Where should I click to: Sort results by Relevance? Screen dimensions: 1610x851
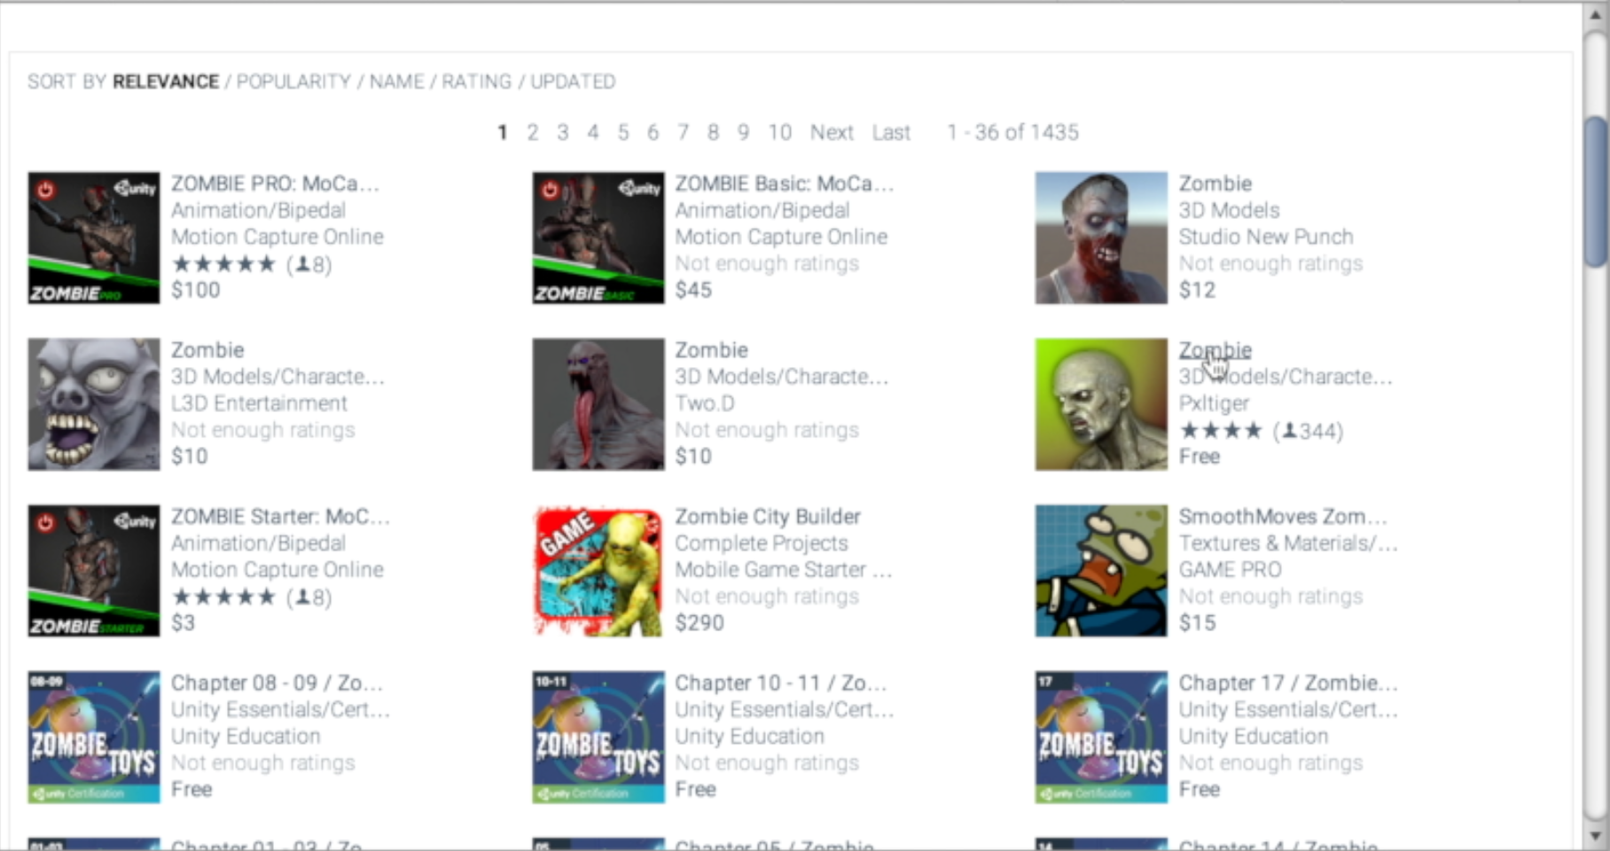click(x=166, y=82)
